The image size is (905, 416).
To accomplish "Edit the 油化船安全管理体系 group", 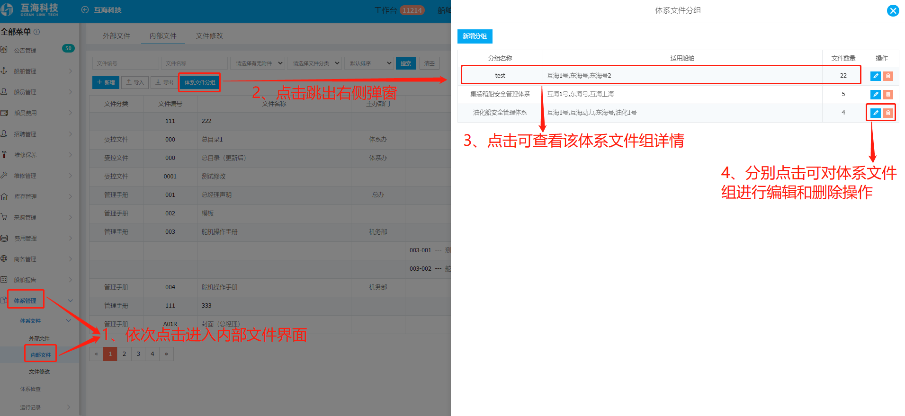I will [x=876, y=113].
